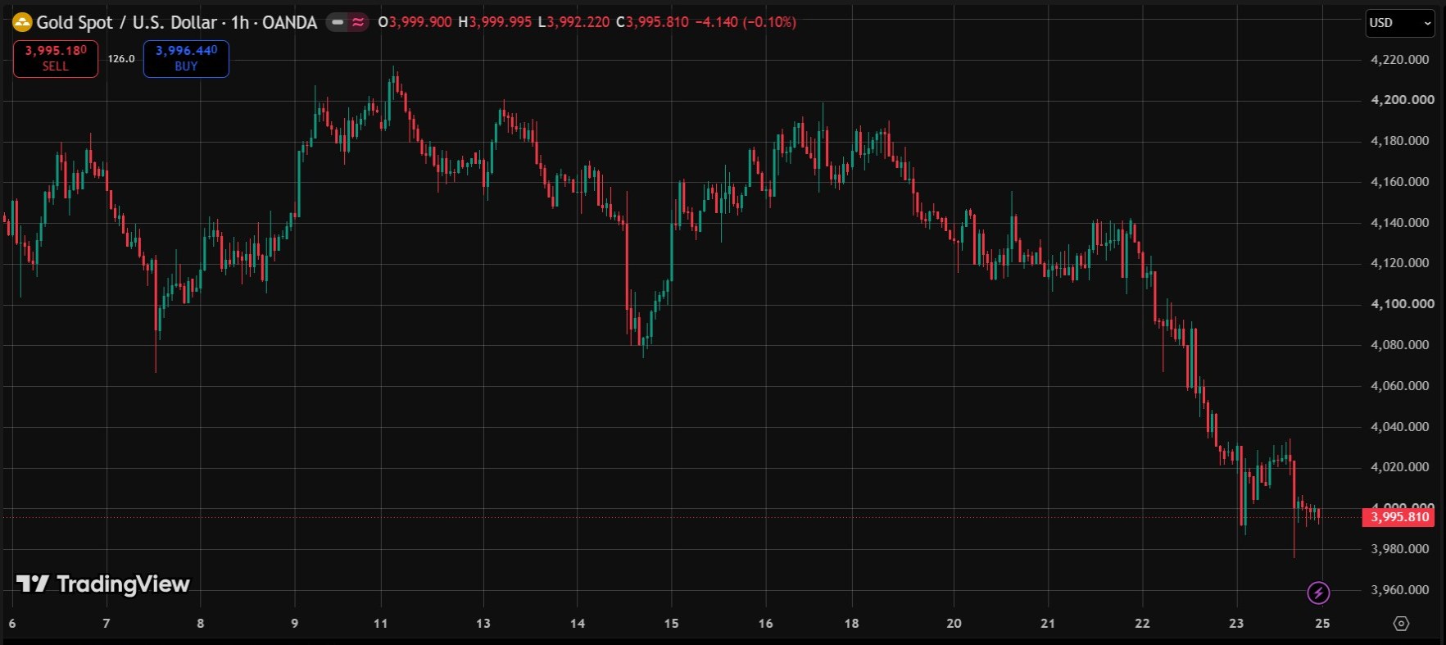Click the 4,160.000 price axis label
This screenshot has width=1446, height=645.
coord(1400,182)
